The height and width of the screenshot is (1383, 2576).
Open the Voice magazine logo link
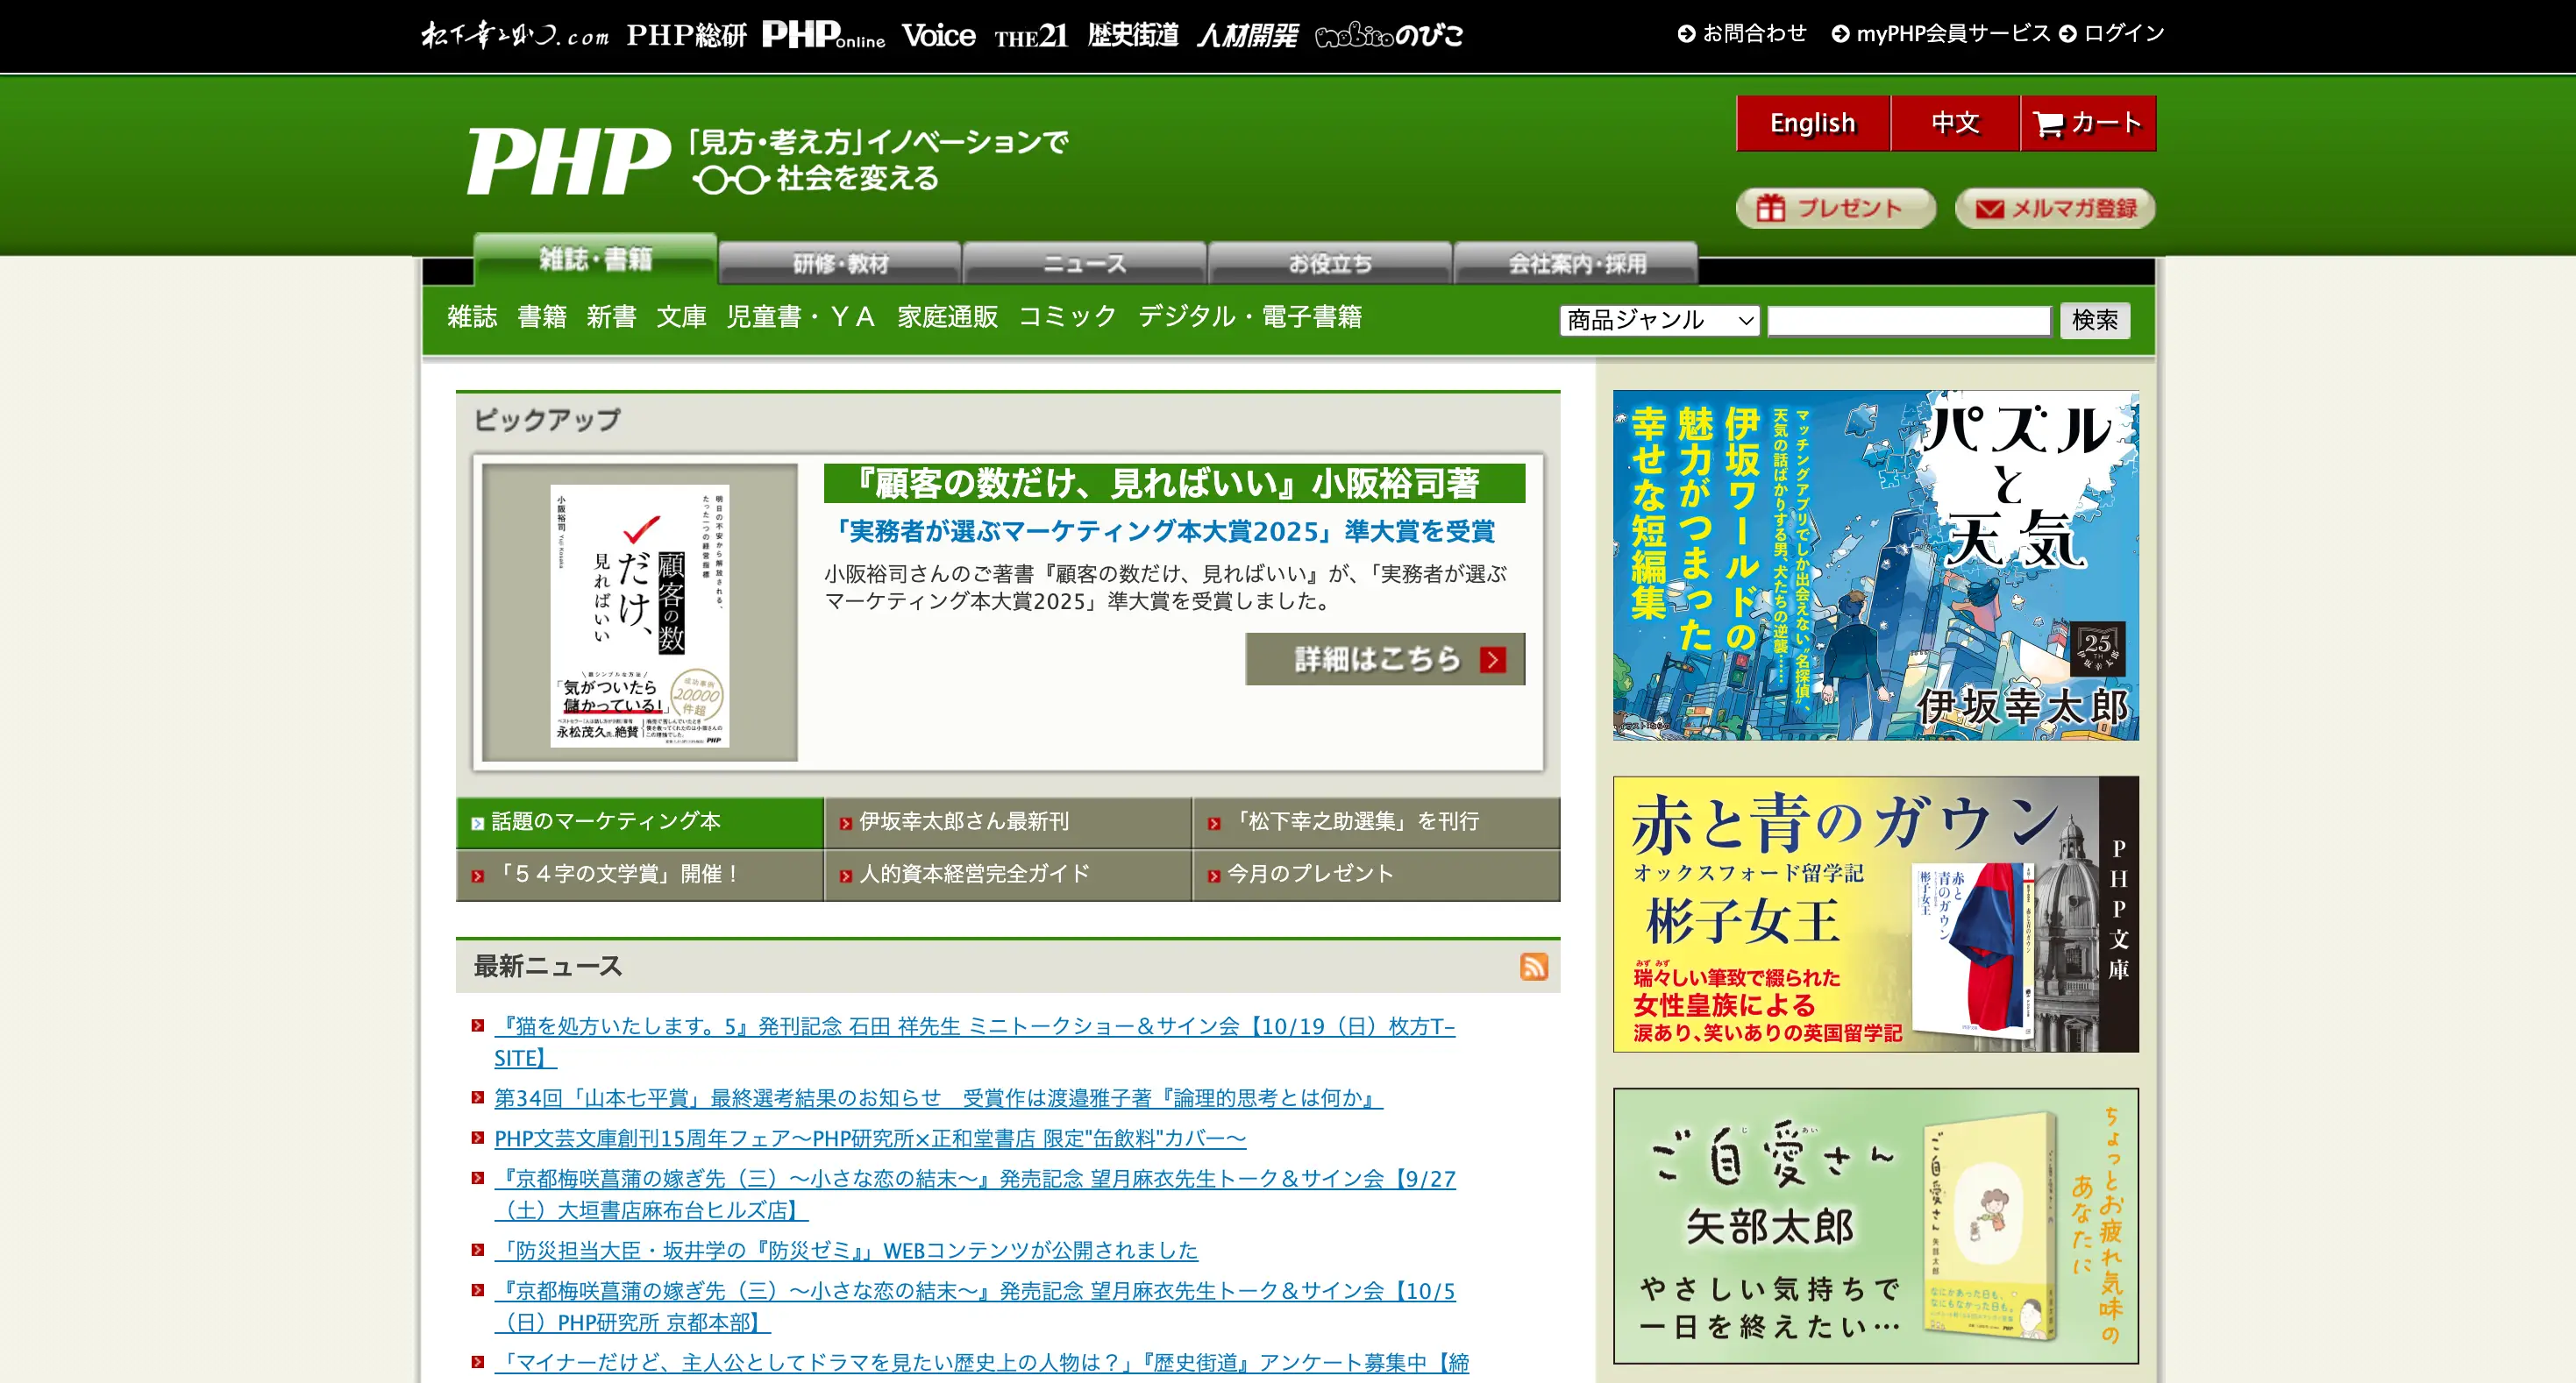click(x=938, y=35)
